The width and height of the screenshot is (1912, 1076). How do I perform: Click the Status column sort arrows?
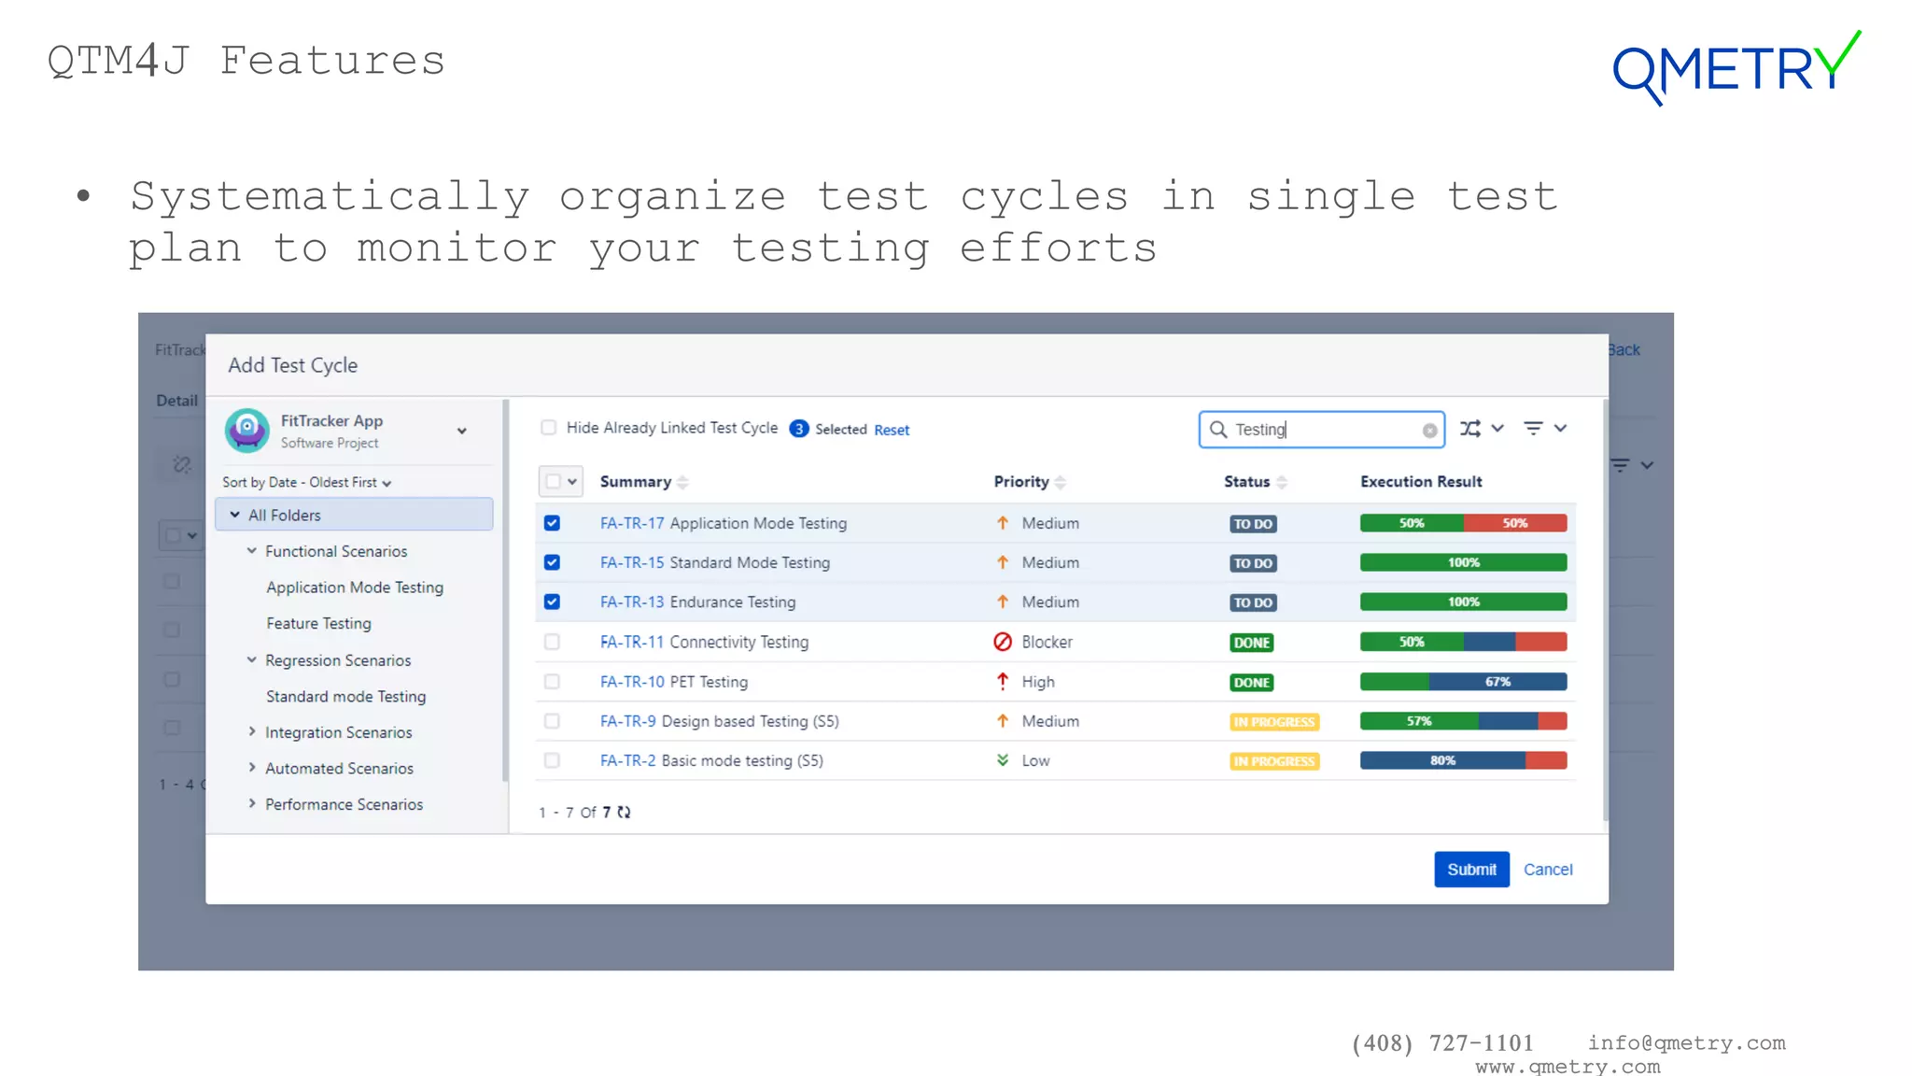click(1282, 482)
